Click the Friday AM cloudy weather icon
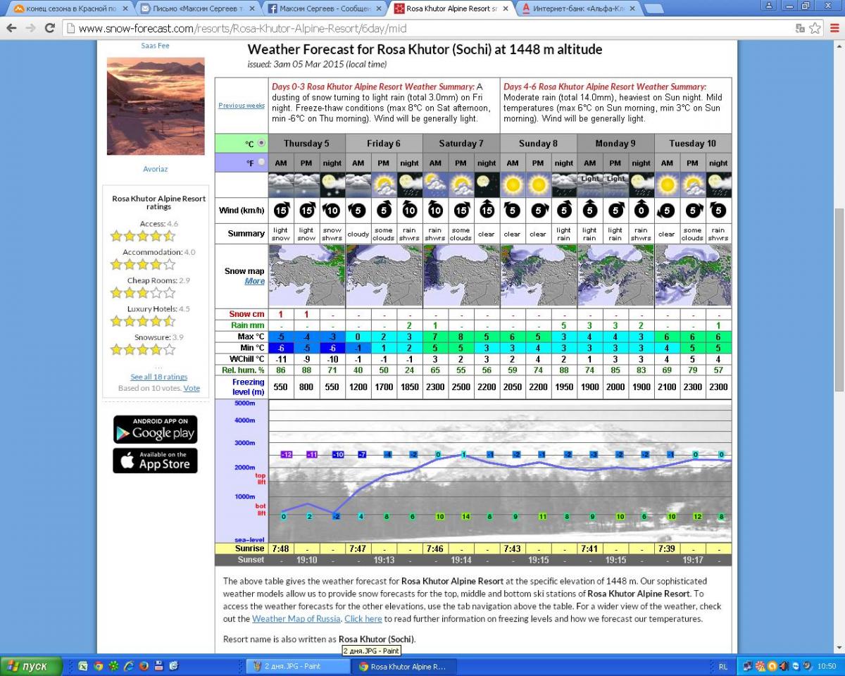 (x=358, y=184)
